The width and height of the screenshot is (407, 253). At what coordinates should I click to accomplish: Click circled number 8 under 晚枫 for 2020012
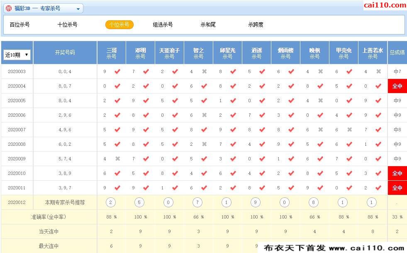tap(314, 202)
